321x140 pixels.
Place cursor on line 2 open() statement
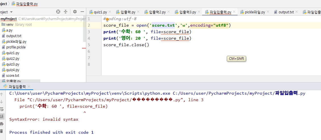point(167,25)
